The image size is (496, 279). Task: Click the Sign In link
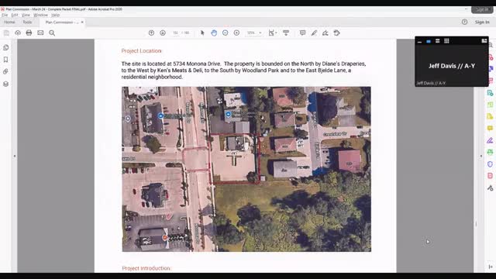[x=482, y=22]
